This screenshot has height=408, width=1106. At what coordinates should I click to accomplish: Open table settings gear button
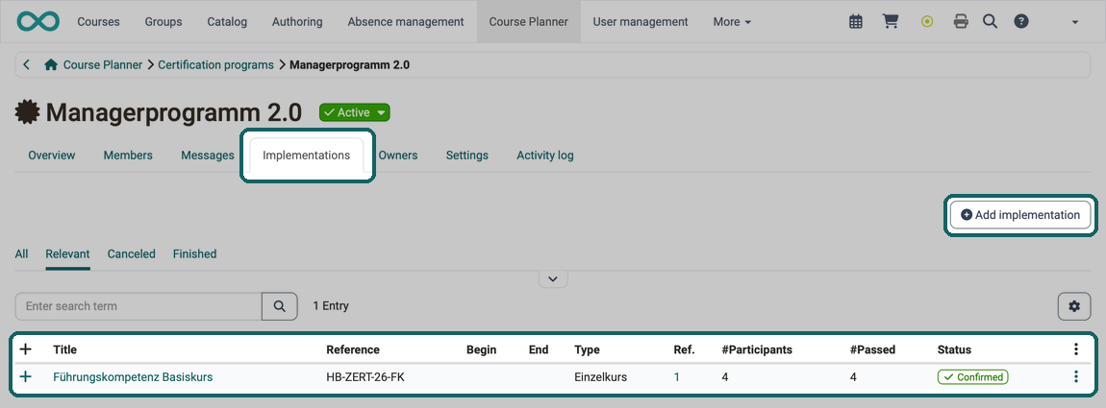point(1074,306)
